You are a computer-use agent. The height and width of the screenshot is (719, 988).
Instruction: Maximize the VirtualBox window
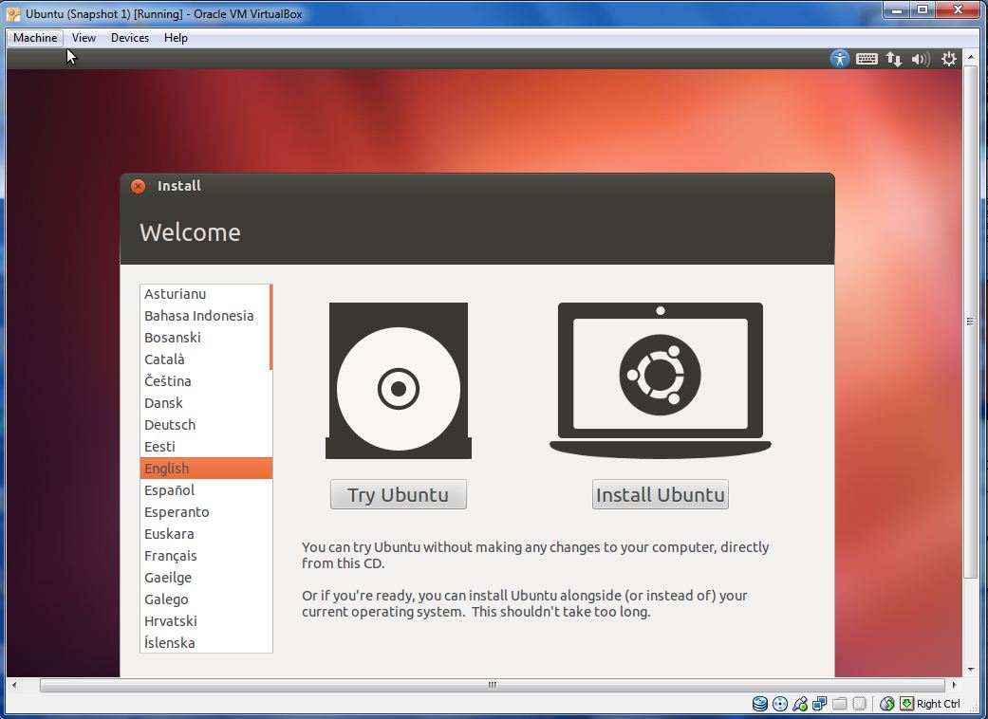click(x=923, y=10)
